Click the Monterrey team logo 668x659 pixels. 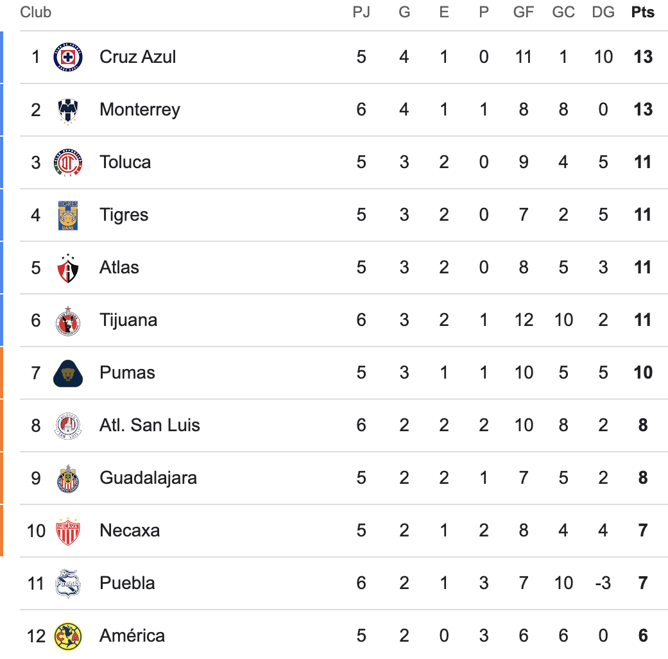(x=67, y=110)
